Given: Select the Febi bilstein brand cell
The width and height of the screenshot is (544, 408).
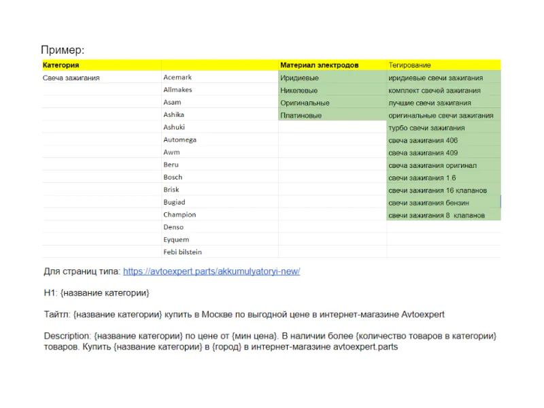Looking at the screenshot, I should coord(220,252).
